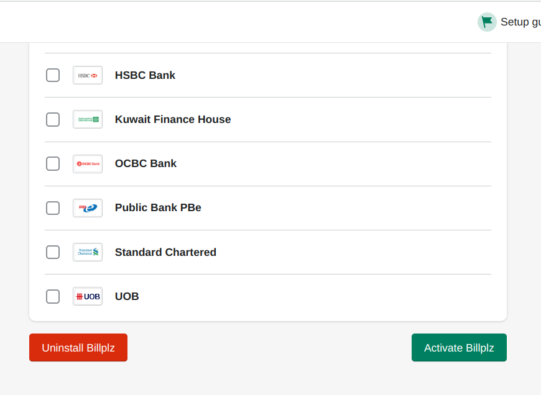Tick the Kuwait Finance House checkbox
Image resolution: width=541 pixels, height=395 pixels.
[53, 119]
